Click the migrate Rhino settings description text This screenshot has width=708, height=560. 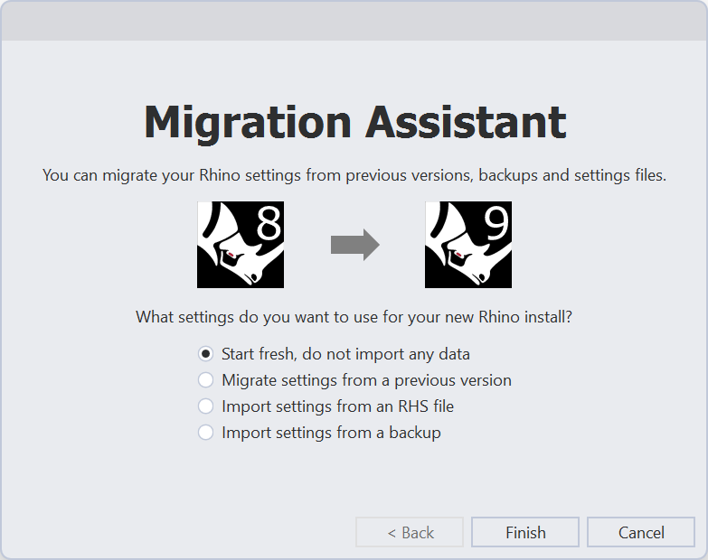click(x=354, y=175)
